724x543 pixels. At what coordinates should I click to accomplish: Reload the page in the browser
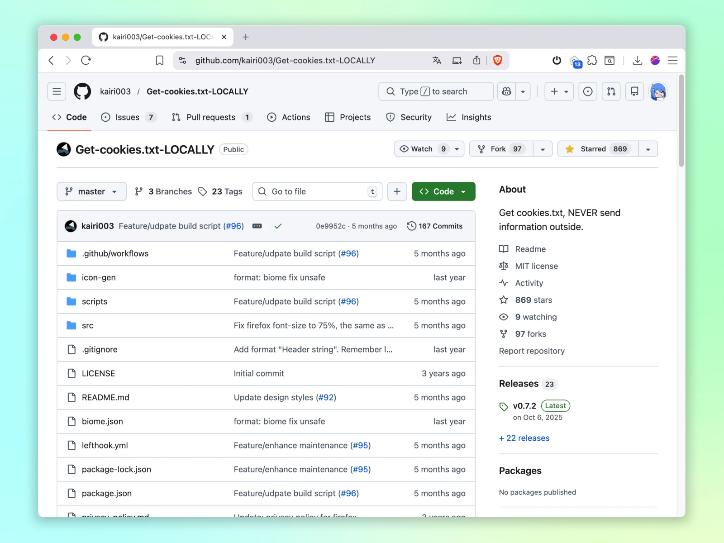click(x=86, y=60)
